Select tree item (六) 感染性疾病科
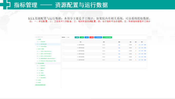The image size is (175, 99). pos(42,78)
